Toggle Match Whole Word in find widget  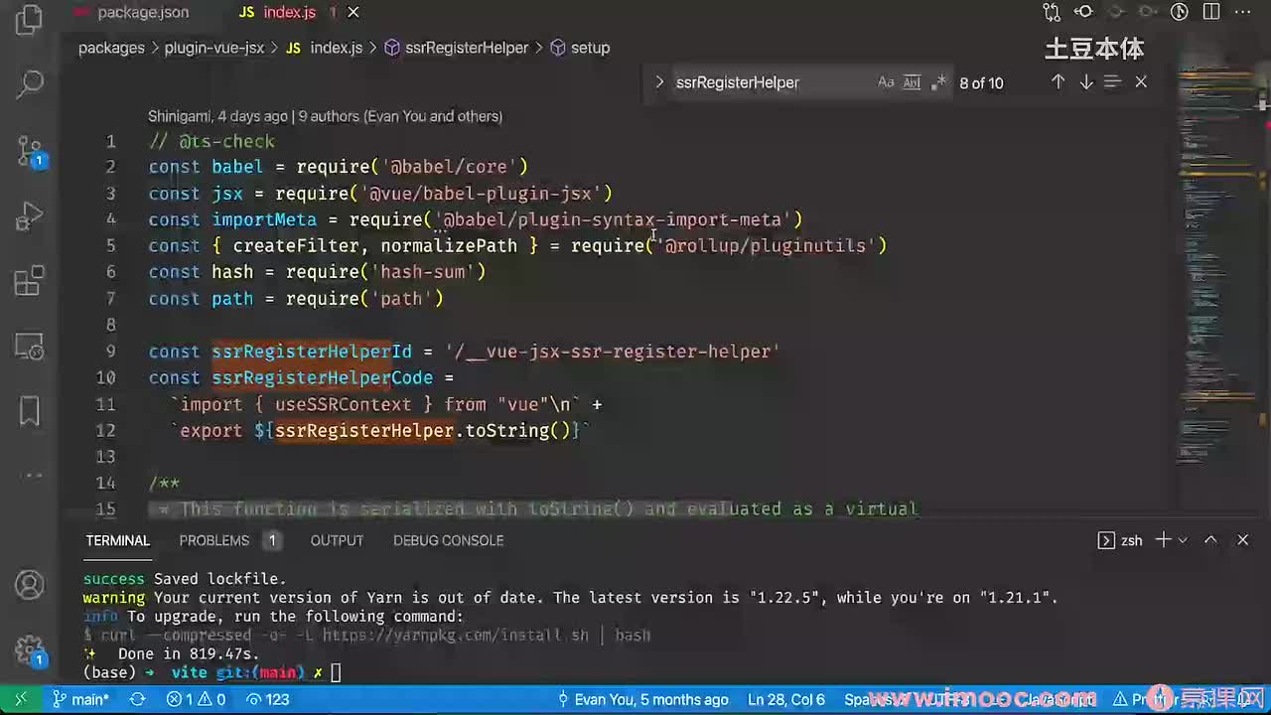coord(912,82)
